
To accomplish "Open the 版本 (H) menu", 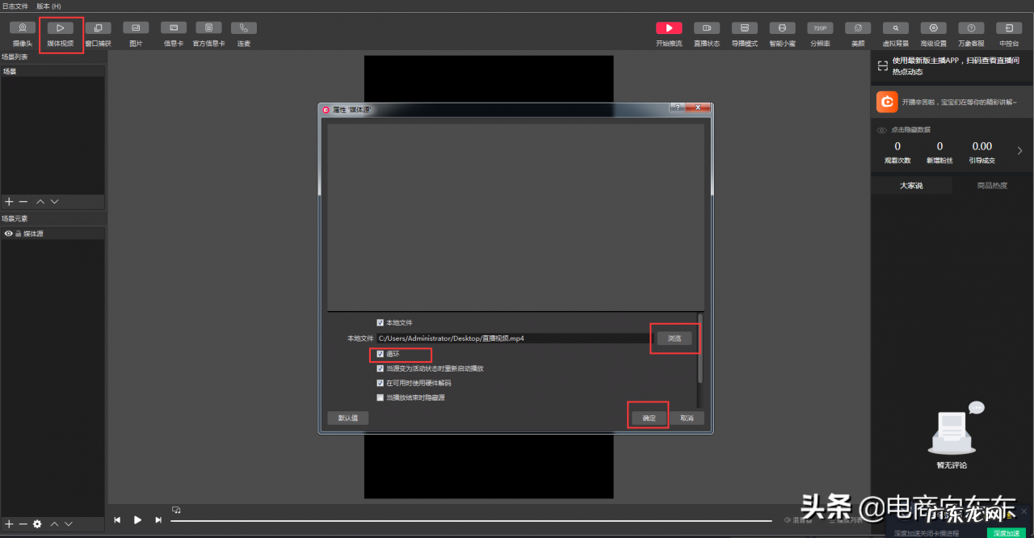I will point(48,6).
